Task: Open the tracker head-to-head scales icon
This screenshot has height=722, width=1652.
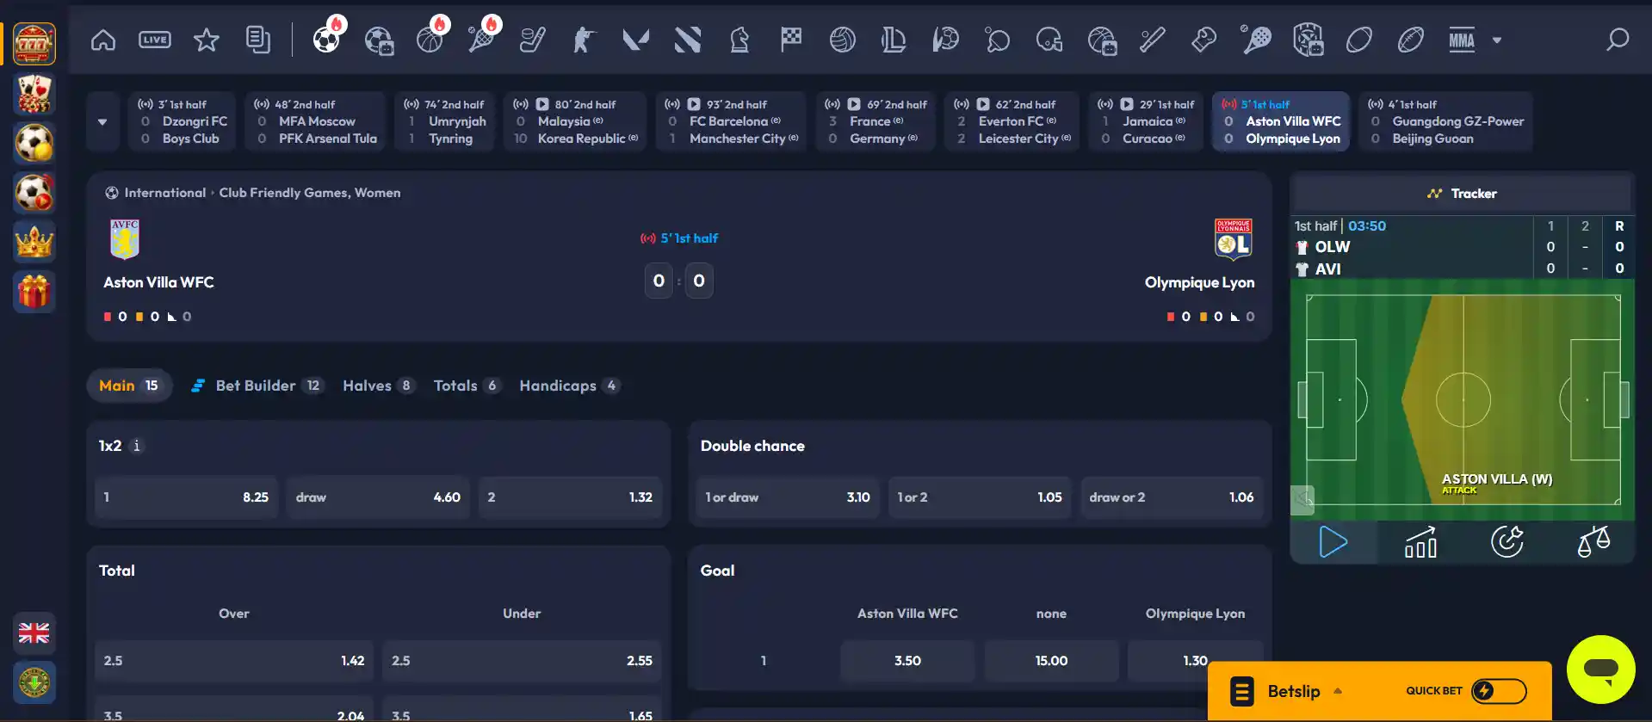Action: tap(1593, 542)
